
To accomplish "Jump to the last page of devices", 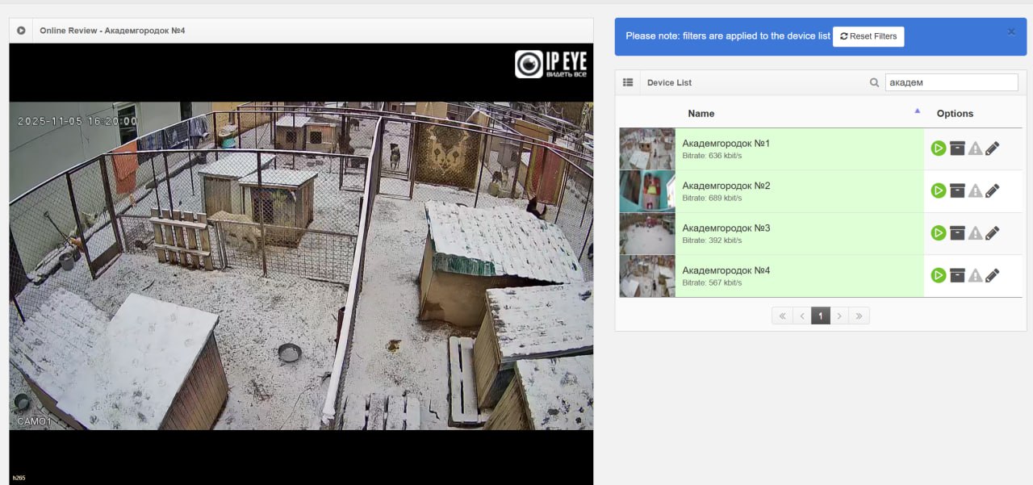I will tap(859, 316).
